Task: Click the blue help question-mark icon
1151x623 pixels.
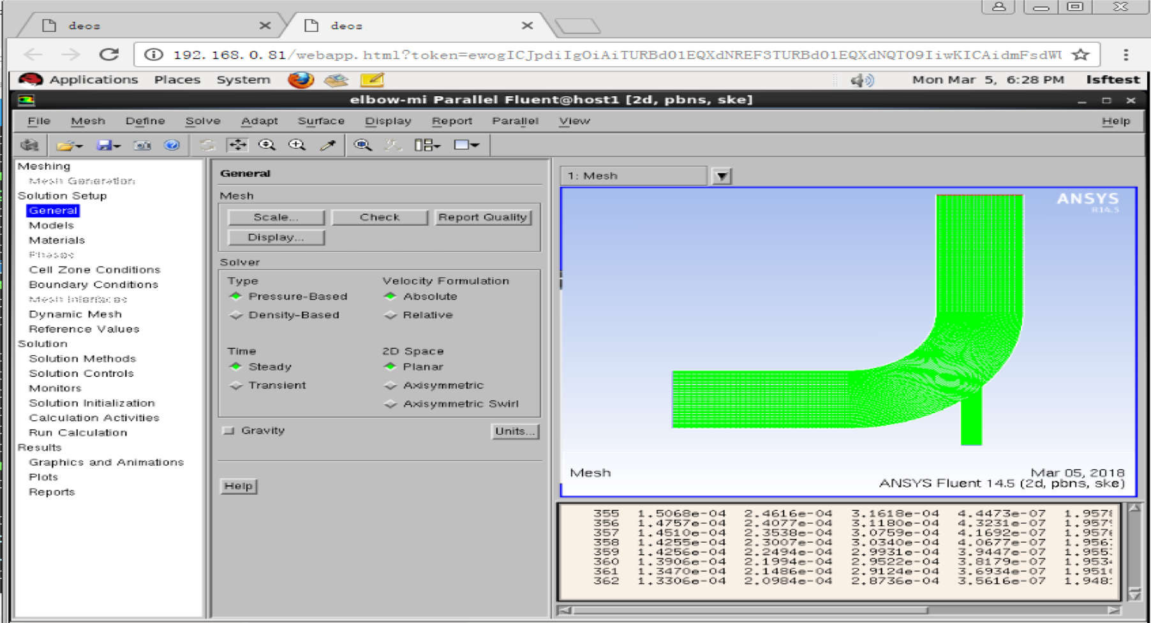Action: tap(172, 145)
